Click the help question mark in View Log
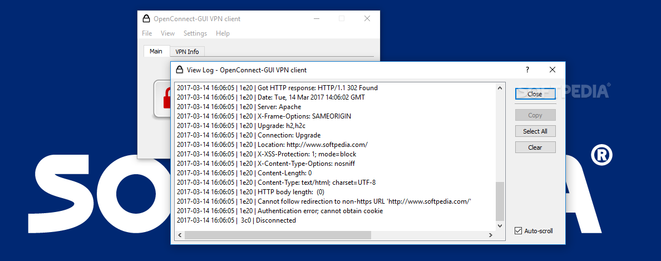This screenshot has height=261, width=661. (x=527, y=70)
